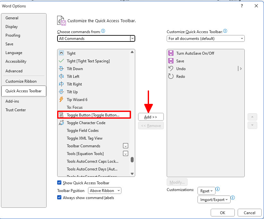Select the Tilt Down icon
Viewport: 264px width, 219px height.
pyautogui.click(x=61, y=68)
